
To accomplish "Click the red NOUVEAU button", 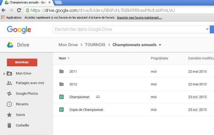I will [22, 62].
